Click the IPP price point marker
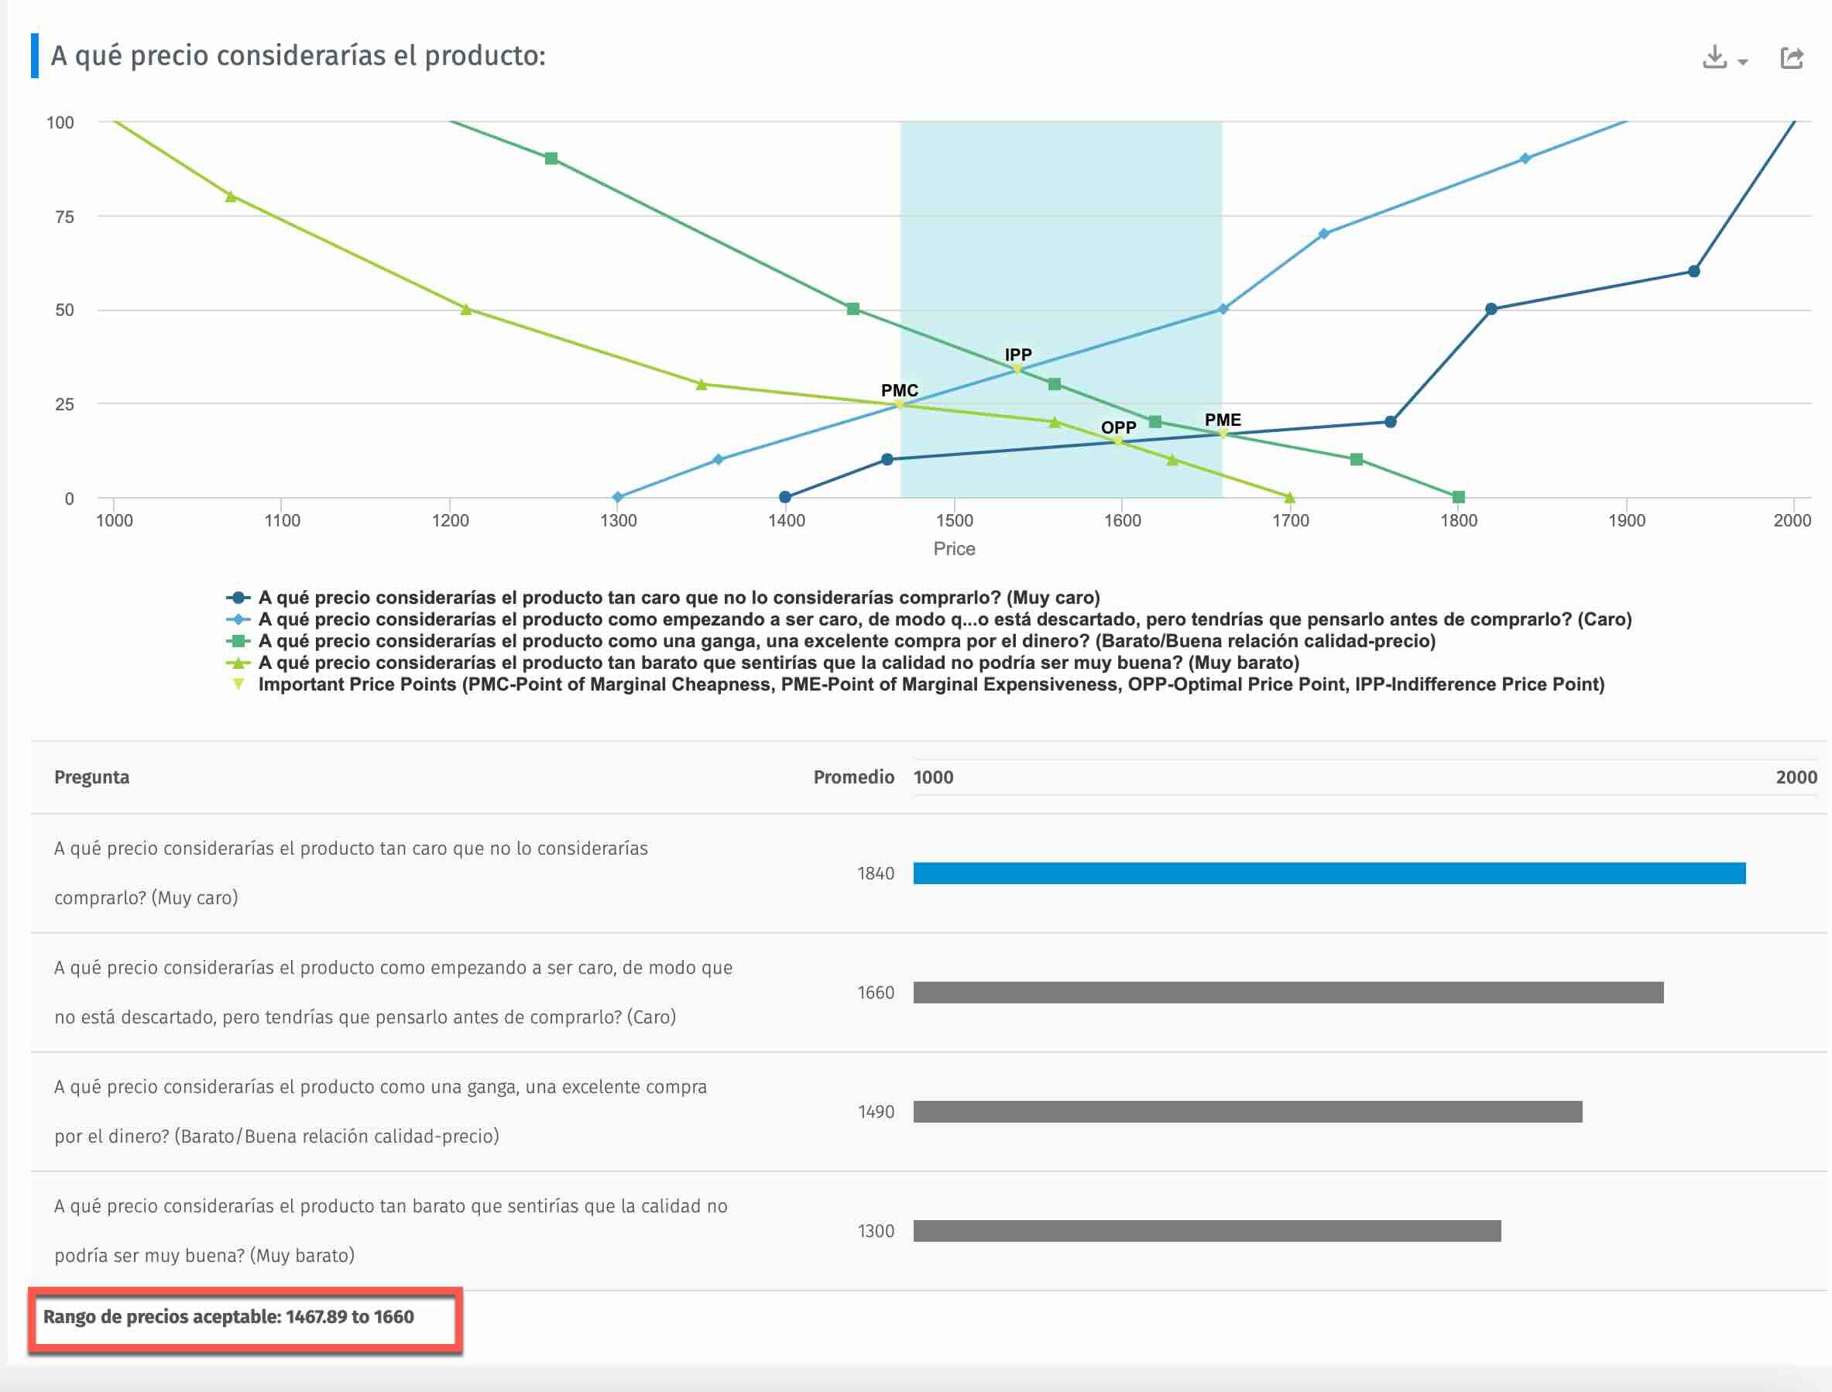 point(1017,369)
